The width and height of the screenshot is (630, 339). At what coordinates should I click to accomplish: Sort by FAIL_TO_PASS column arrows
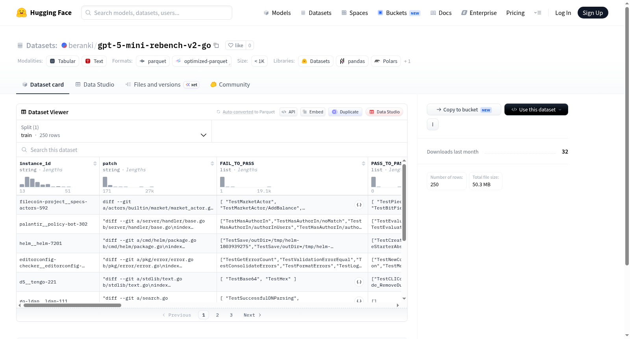(363, 163)
